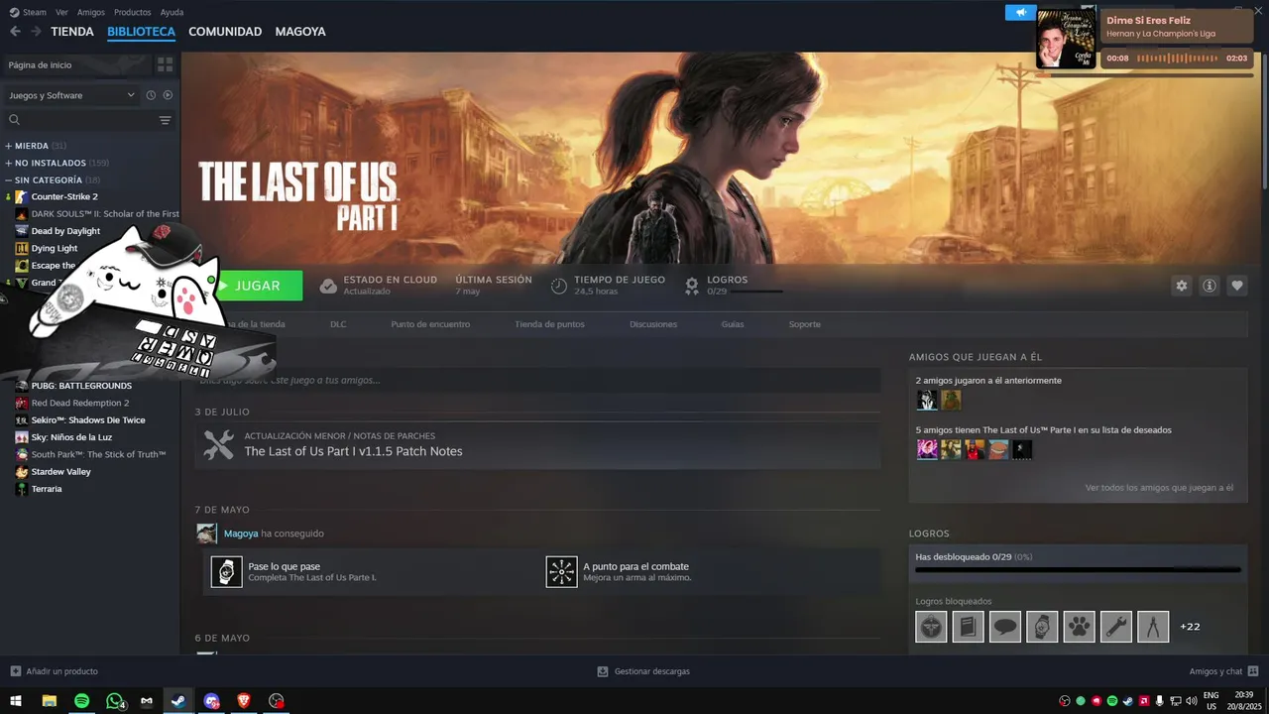Viewport: 1269px width, 714px height.
Task: Open Punto de encuentro tab
Action: (430, 324)
